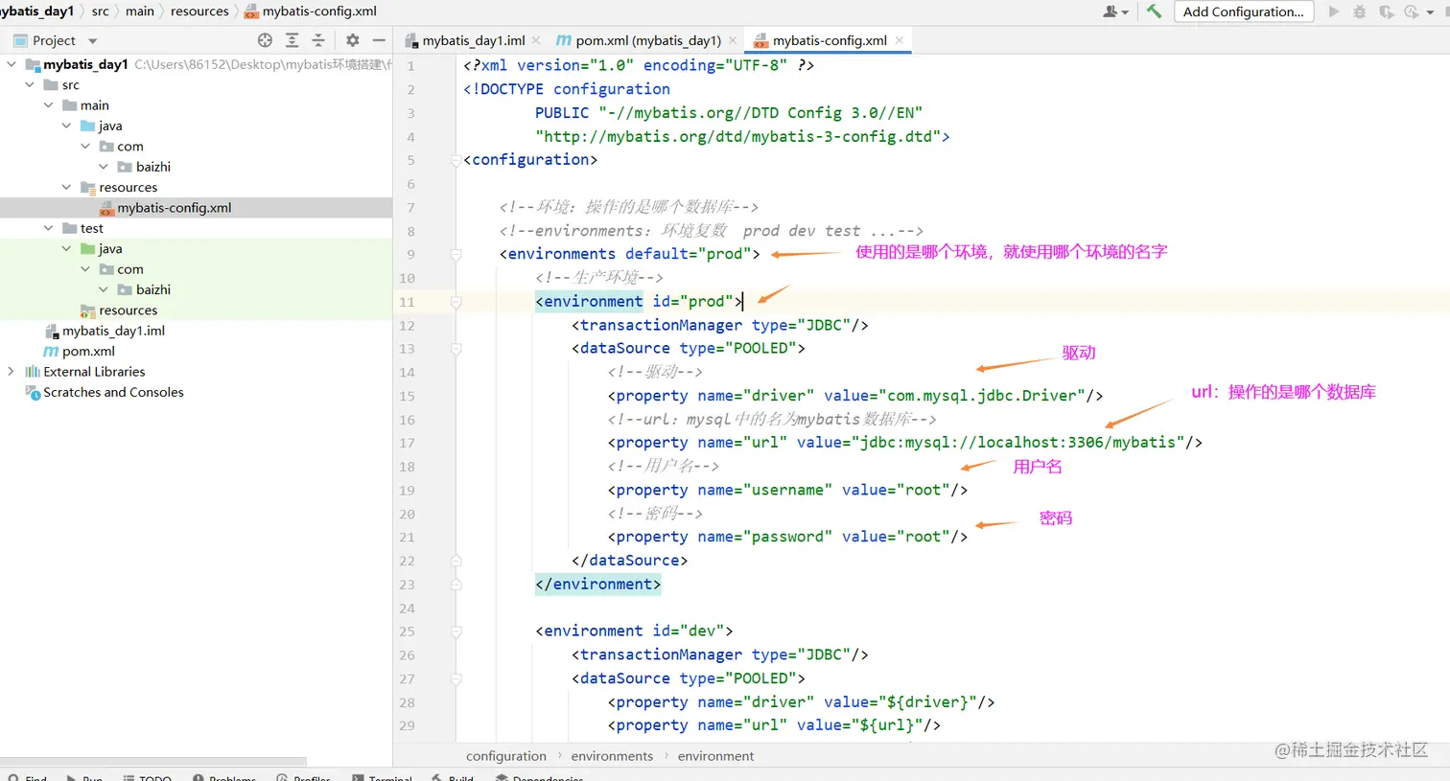
Task: Open the arrow menu beside the Profile icon
Action: pyautogui.click(x=1430, y=12)
